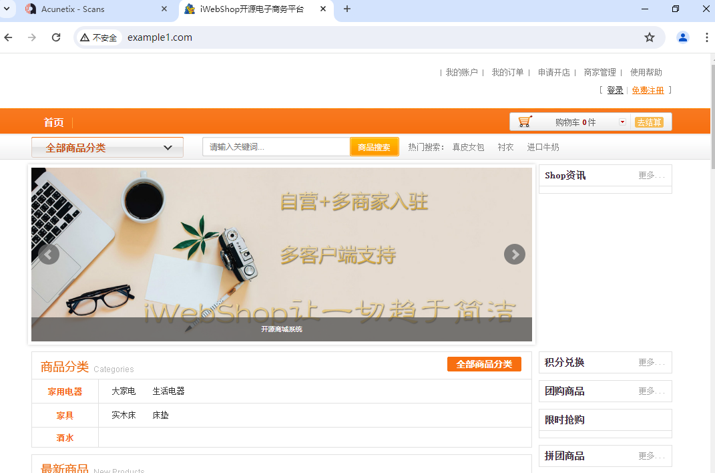Expand the cart dropdown arrow
This screenshot has height=473, width=715.
tap(622, 122)
